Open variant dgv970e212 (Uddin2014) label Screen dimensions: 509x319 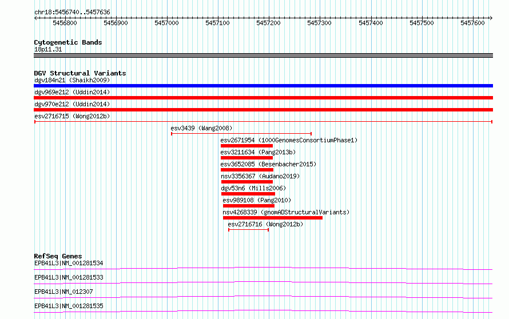pyautogui.click(x=72, y=104)
